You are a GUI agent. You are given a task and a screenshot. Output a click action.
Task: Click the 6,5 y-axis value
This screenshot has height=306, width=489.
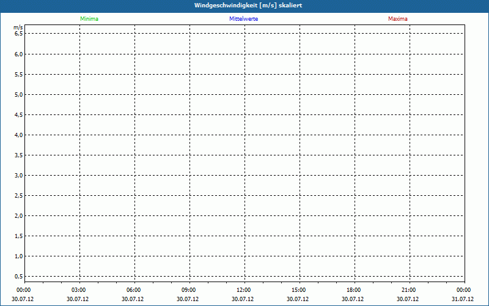point(19,34)
